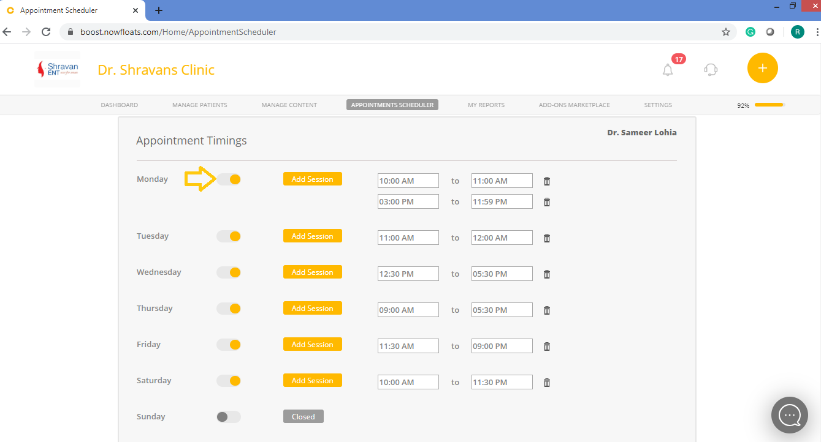The image size is (821, 442).
Task: Go back in browser history
Action: point(7,32)
